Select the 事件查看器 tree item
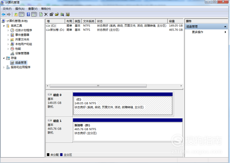Screen dimensions: 230x163 (x=22, y=35)
